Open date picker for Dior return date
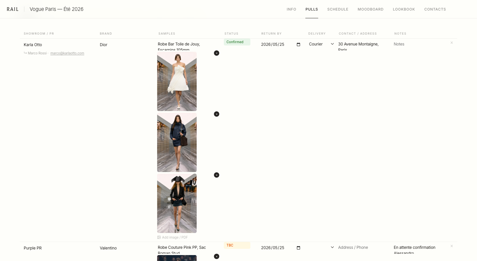477x261 pixels. click(x=298, y=44)
